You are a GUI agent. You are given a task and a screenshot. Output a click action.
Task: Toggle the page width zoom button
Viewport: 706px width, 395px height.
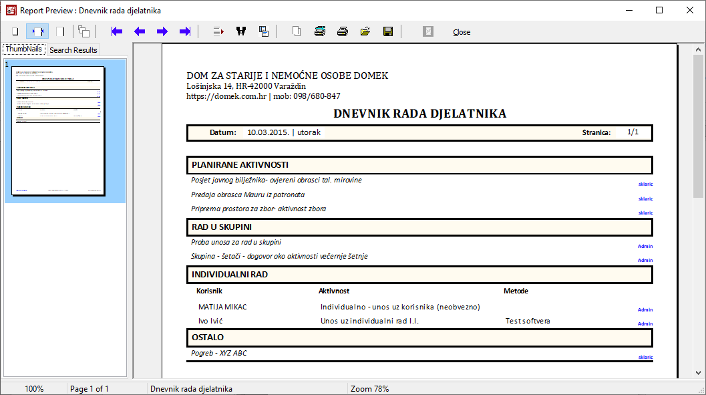(37, 31)
